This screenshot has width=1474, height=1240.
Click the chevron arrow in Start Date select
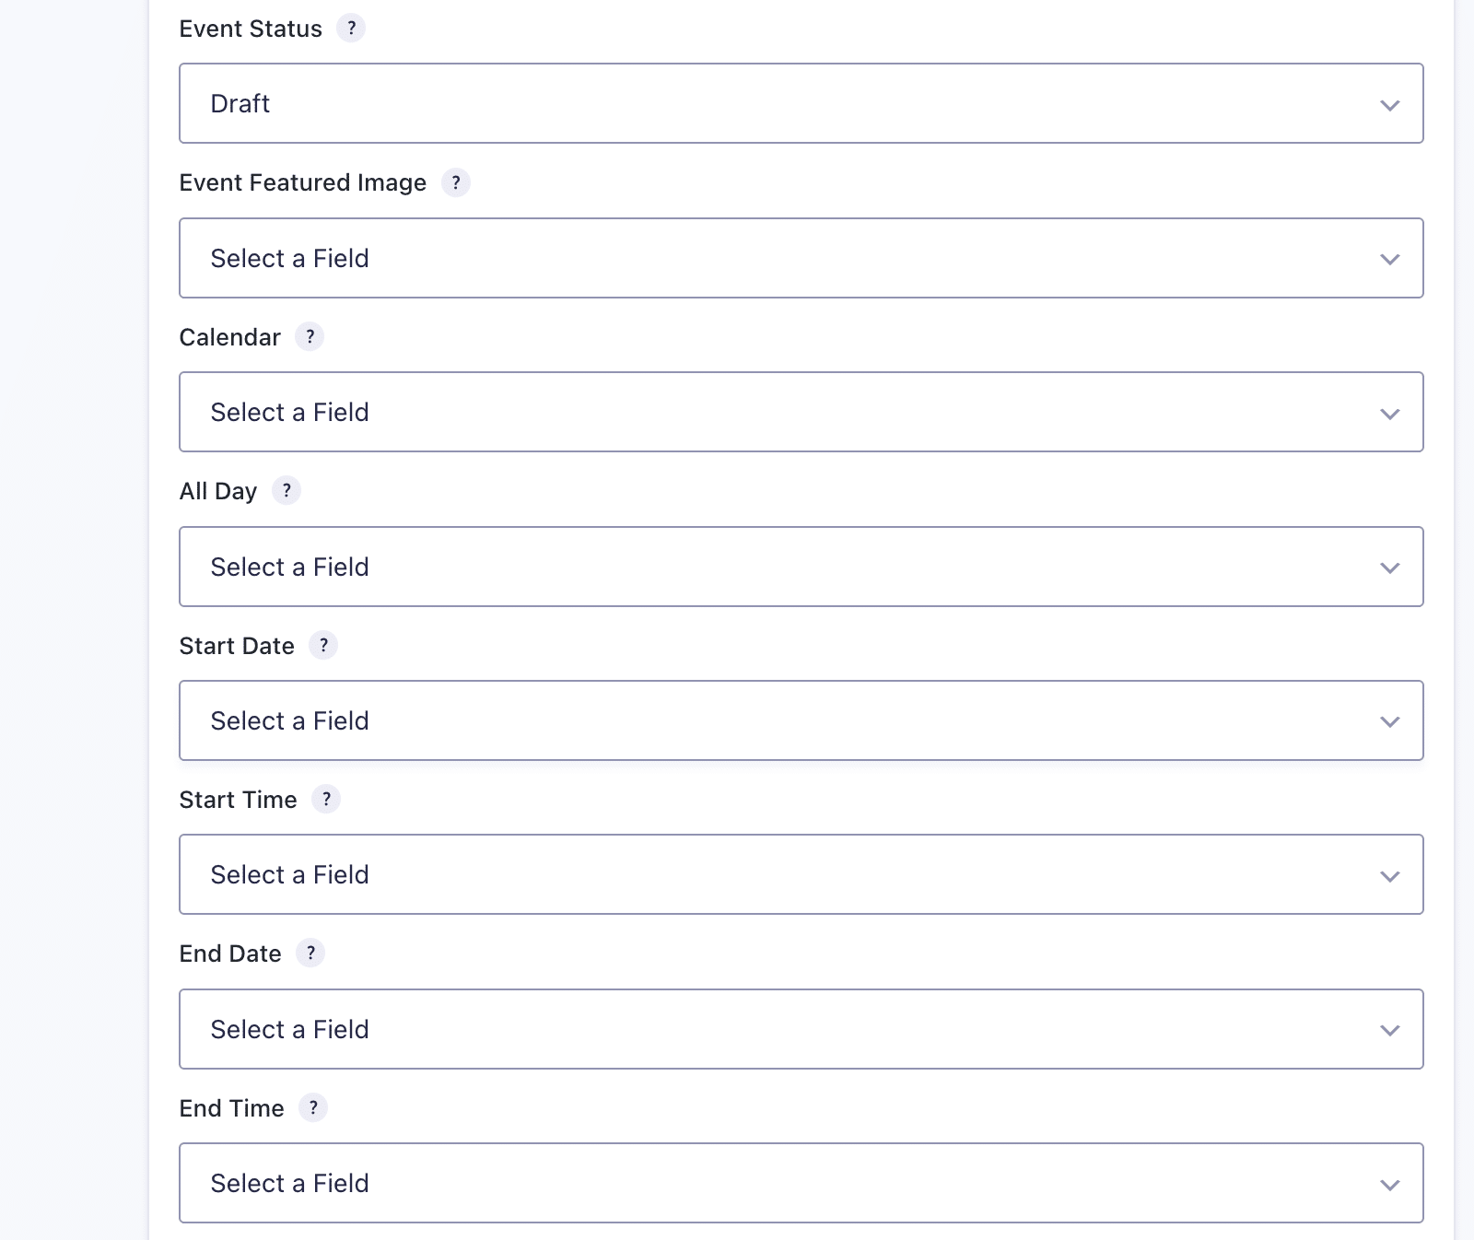pos(1390,721)
